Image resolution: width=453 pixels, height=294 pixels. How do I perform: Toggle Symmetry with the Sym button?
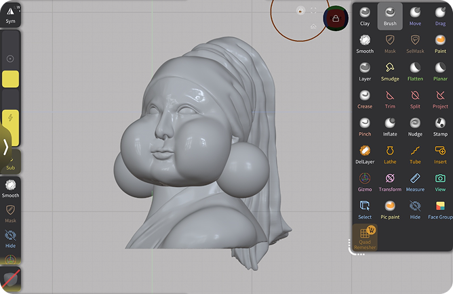[10, 14]
